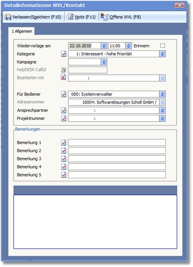Screen dimensions: 193x267
Task: Click the Wiedervorlage date spinner arrows
Action: 104,46
